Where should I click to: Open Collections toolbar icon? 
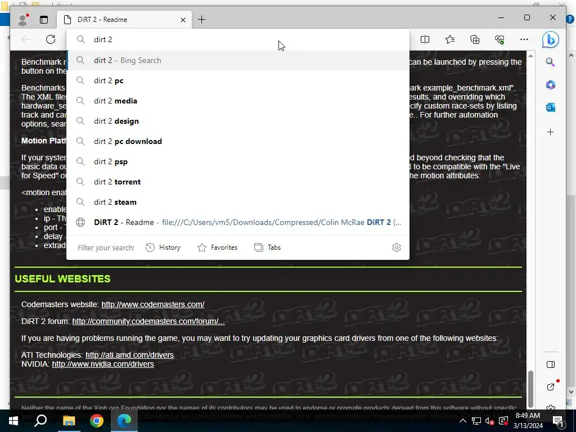[x=475, y=39]
